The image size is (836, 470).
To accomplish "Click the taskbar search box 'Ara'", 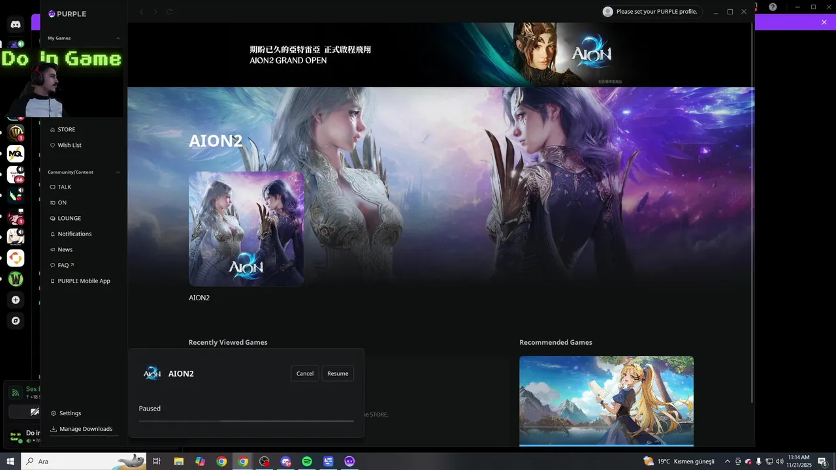I will click(x=84, y=462).
